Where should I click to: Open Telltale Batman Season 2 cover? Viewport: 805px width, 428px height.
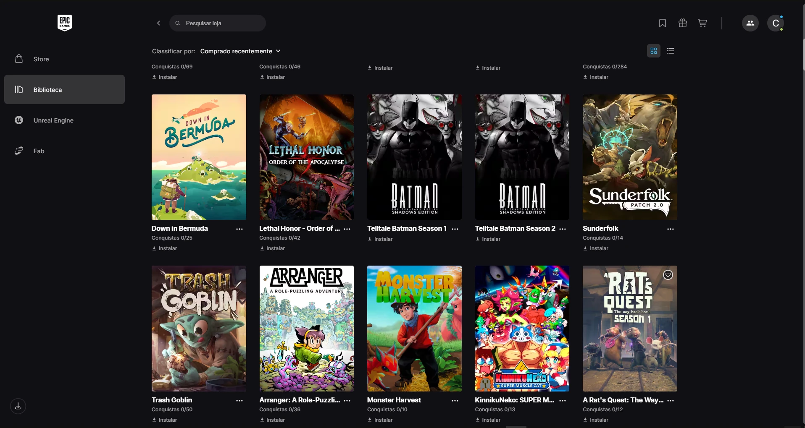[x=522, y=157]
